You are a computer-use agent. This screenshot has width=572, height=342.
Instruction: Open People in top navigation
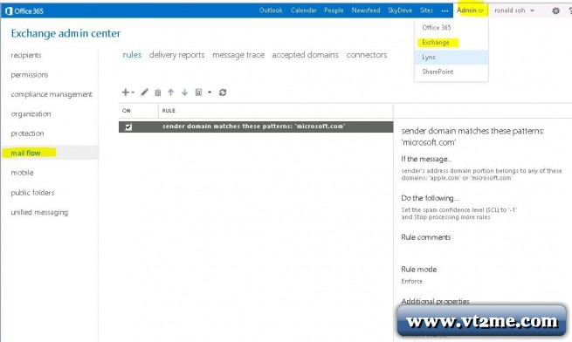(x=334, y=10)
